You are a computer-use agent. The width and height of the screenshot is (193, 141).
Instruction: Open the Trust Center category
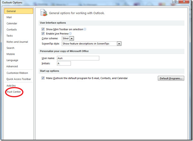point(14,92)
